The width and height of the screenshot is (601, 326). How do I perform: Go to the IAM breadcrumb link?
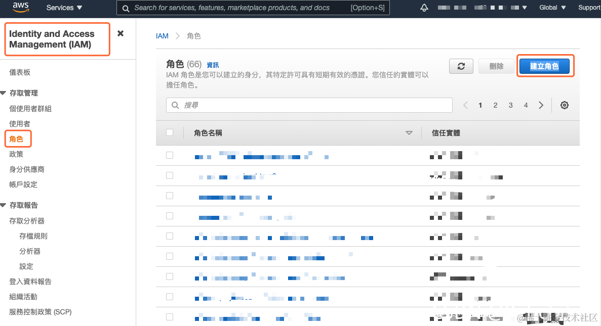point(162,36)
